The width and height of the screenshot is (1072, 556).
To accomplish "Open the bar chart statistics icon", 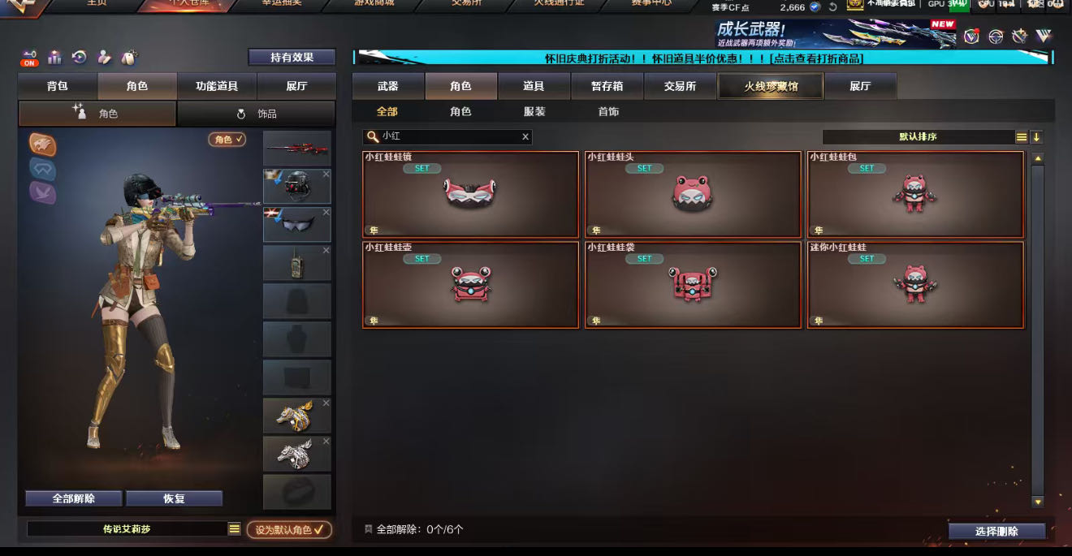I will coord(54,58).
